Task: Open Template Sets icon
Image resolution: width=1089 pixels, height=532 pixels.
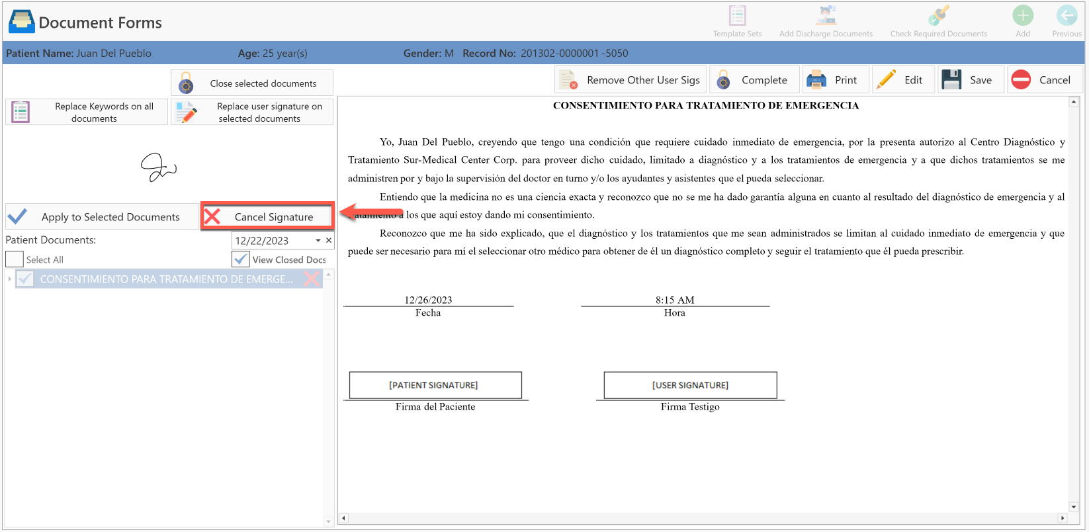Action: 737,16
